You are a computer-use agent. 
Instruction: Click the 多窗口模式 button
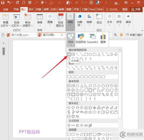click(134, 35)
